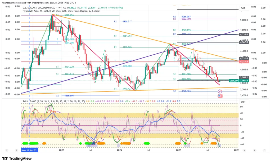Select the U.S. Dollar / Colombian Peso title

(x=44, y=8)
